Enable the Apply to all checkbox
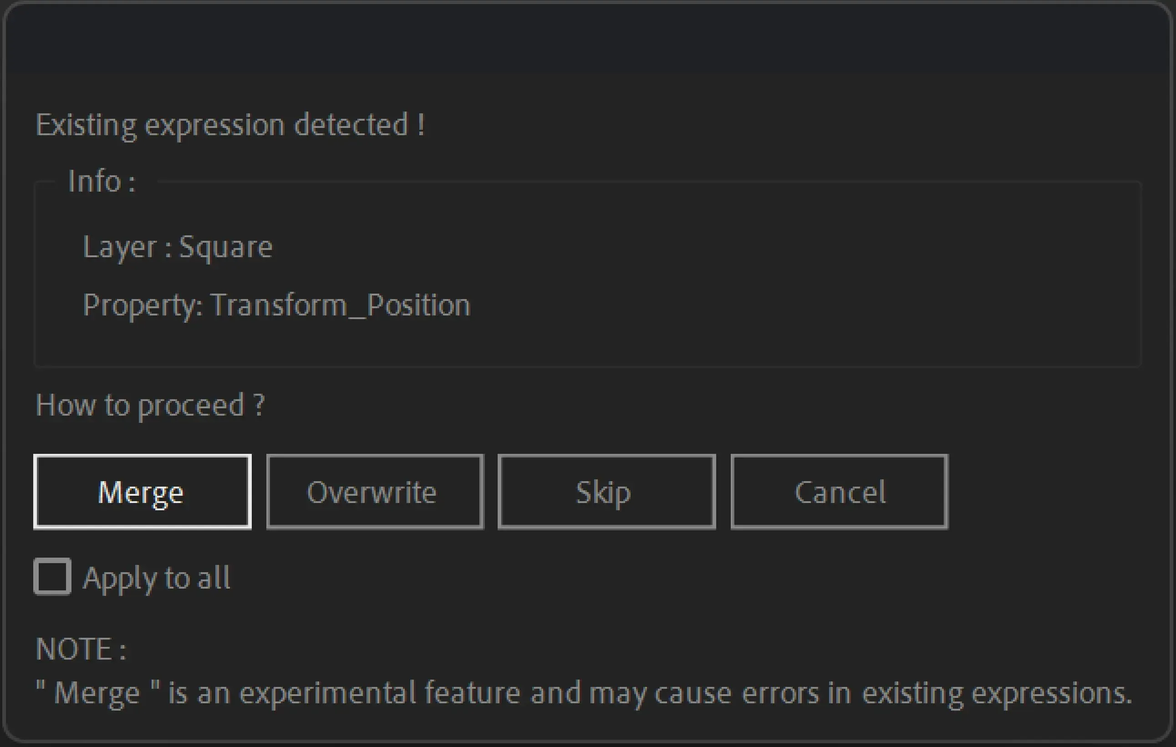The width and height of the screenshot is (1176, 747). click(52, 577)
